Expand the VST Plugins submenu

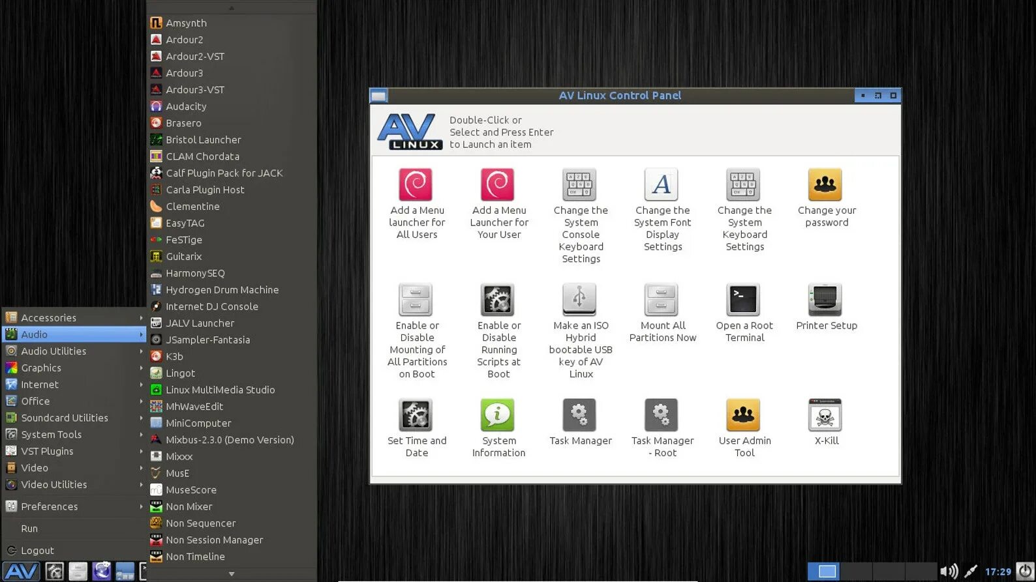(x=74, y=451)
